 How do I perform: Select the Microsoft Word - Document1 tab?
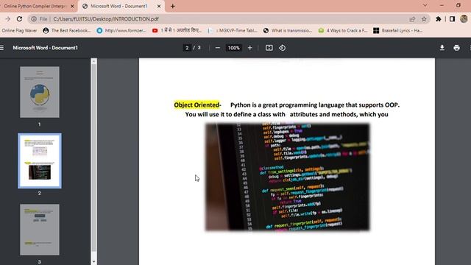(119, 6)
